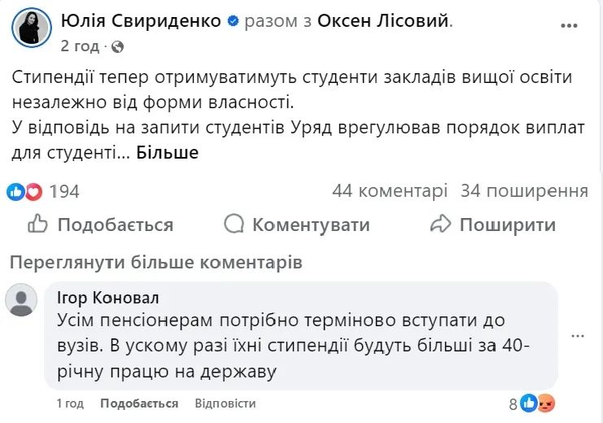View the "34 поширення" shares list
Viewport: 603px width, 423px height.
pos(524,191)
